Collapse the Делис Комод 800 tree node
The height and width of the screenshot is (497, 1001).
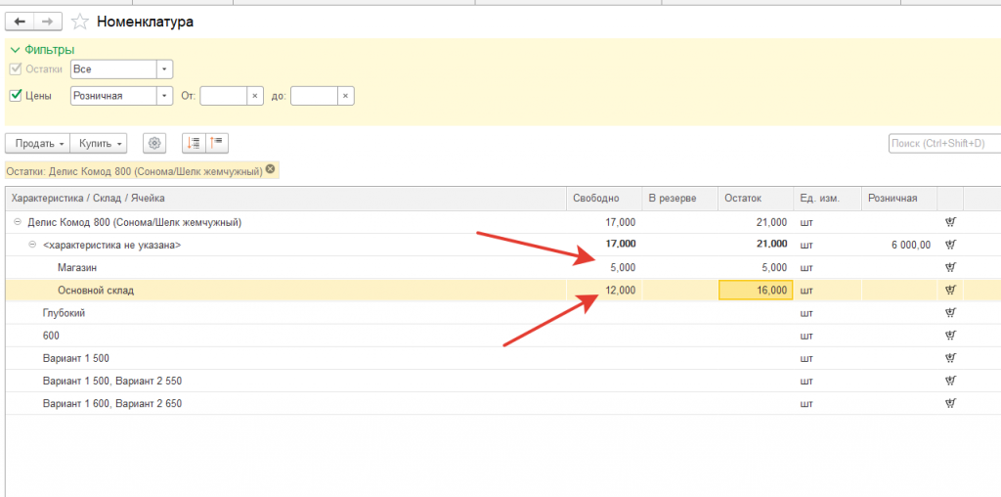pyautogui.click(x=18, y=222)
